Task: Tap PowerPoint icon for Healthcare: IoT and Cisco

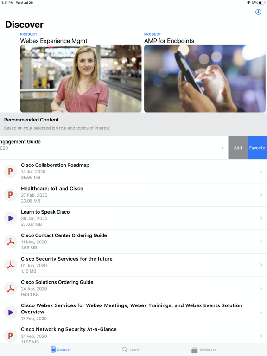Action: pos(11,195)
